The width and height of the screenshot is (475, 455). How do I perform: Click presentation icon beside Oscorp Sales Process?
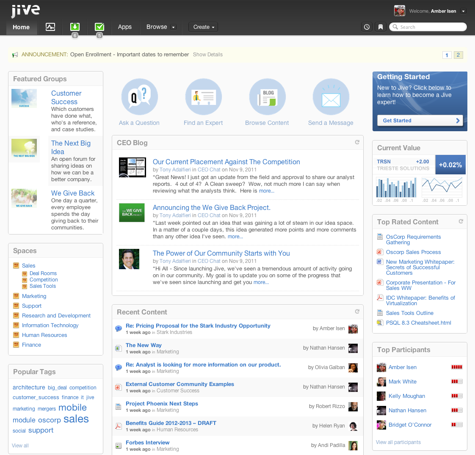click(x=380, y=252)
